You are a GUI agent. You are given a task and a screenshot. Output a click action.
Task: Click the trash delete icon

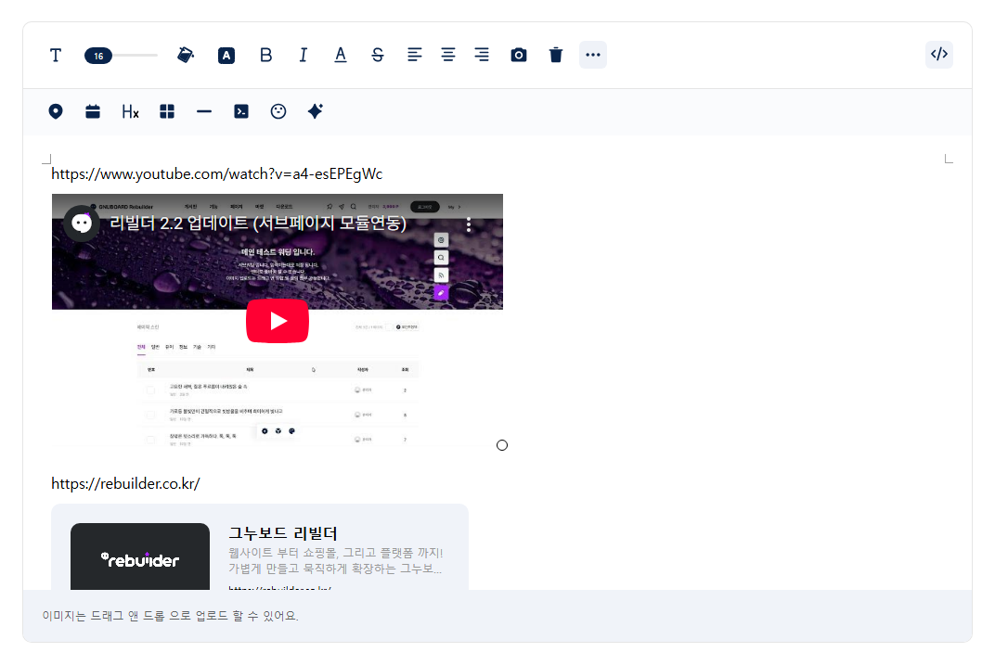pos(556,55)
